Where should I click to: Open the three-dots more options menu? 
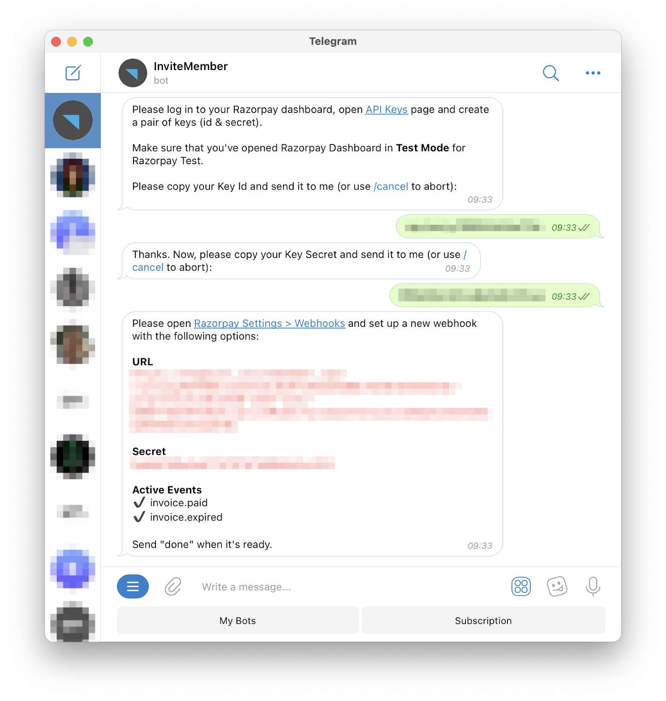click(593, 73)
